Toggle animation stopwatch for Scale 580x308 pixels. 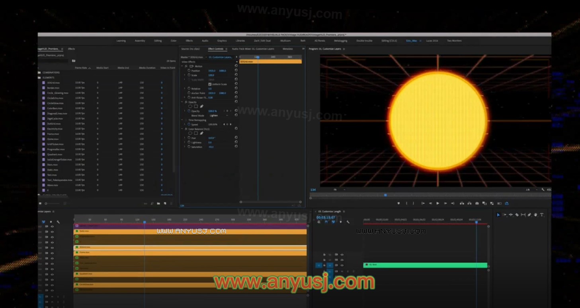point(189,75)
